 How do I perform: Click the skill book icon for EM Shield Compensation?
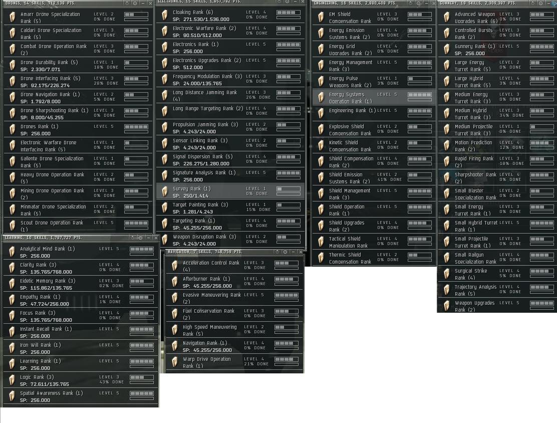point(321,17)
